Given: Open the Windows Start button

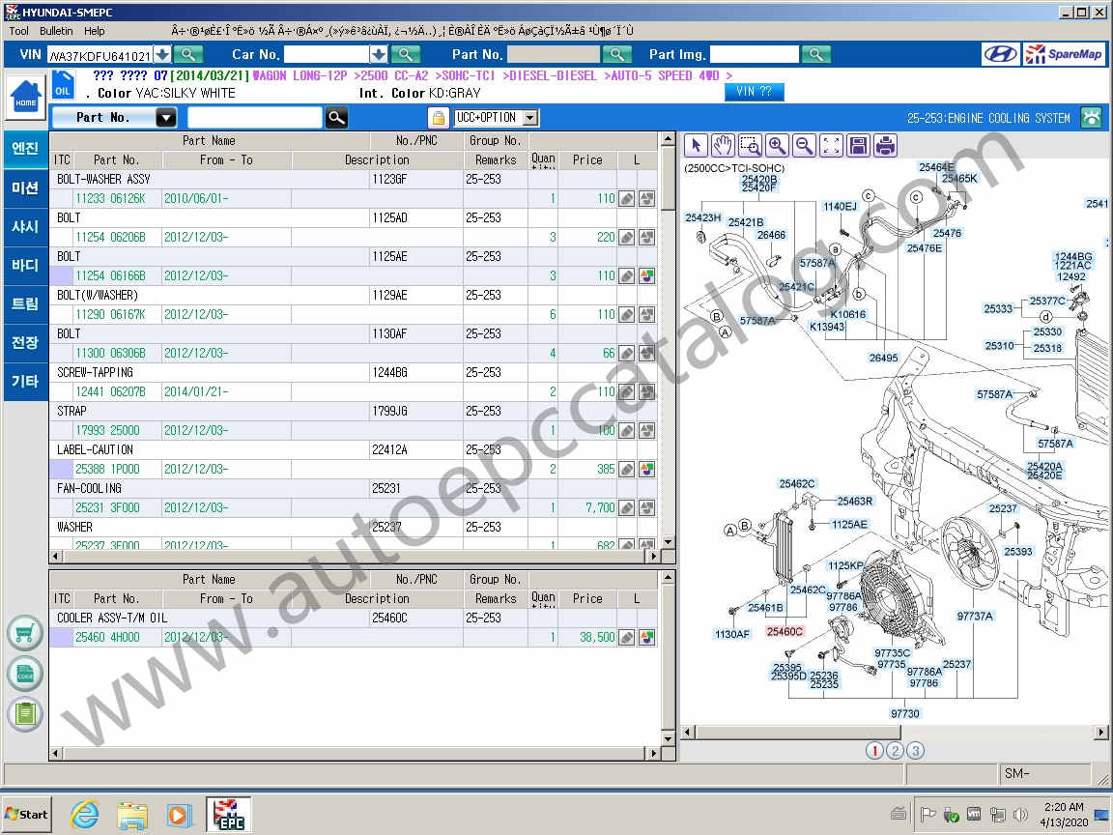Looking at the screenshot, I should pyautogui.click(x=27, y=815).
